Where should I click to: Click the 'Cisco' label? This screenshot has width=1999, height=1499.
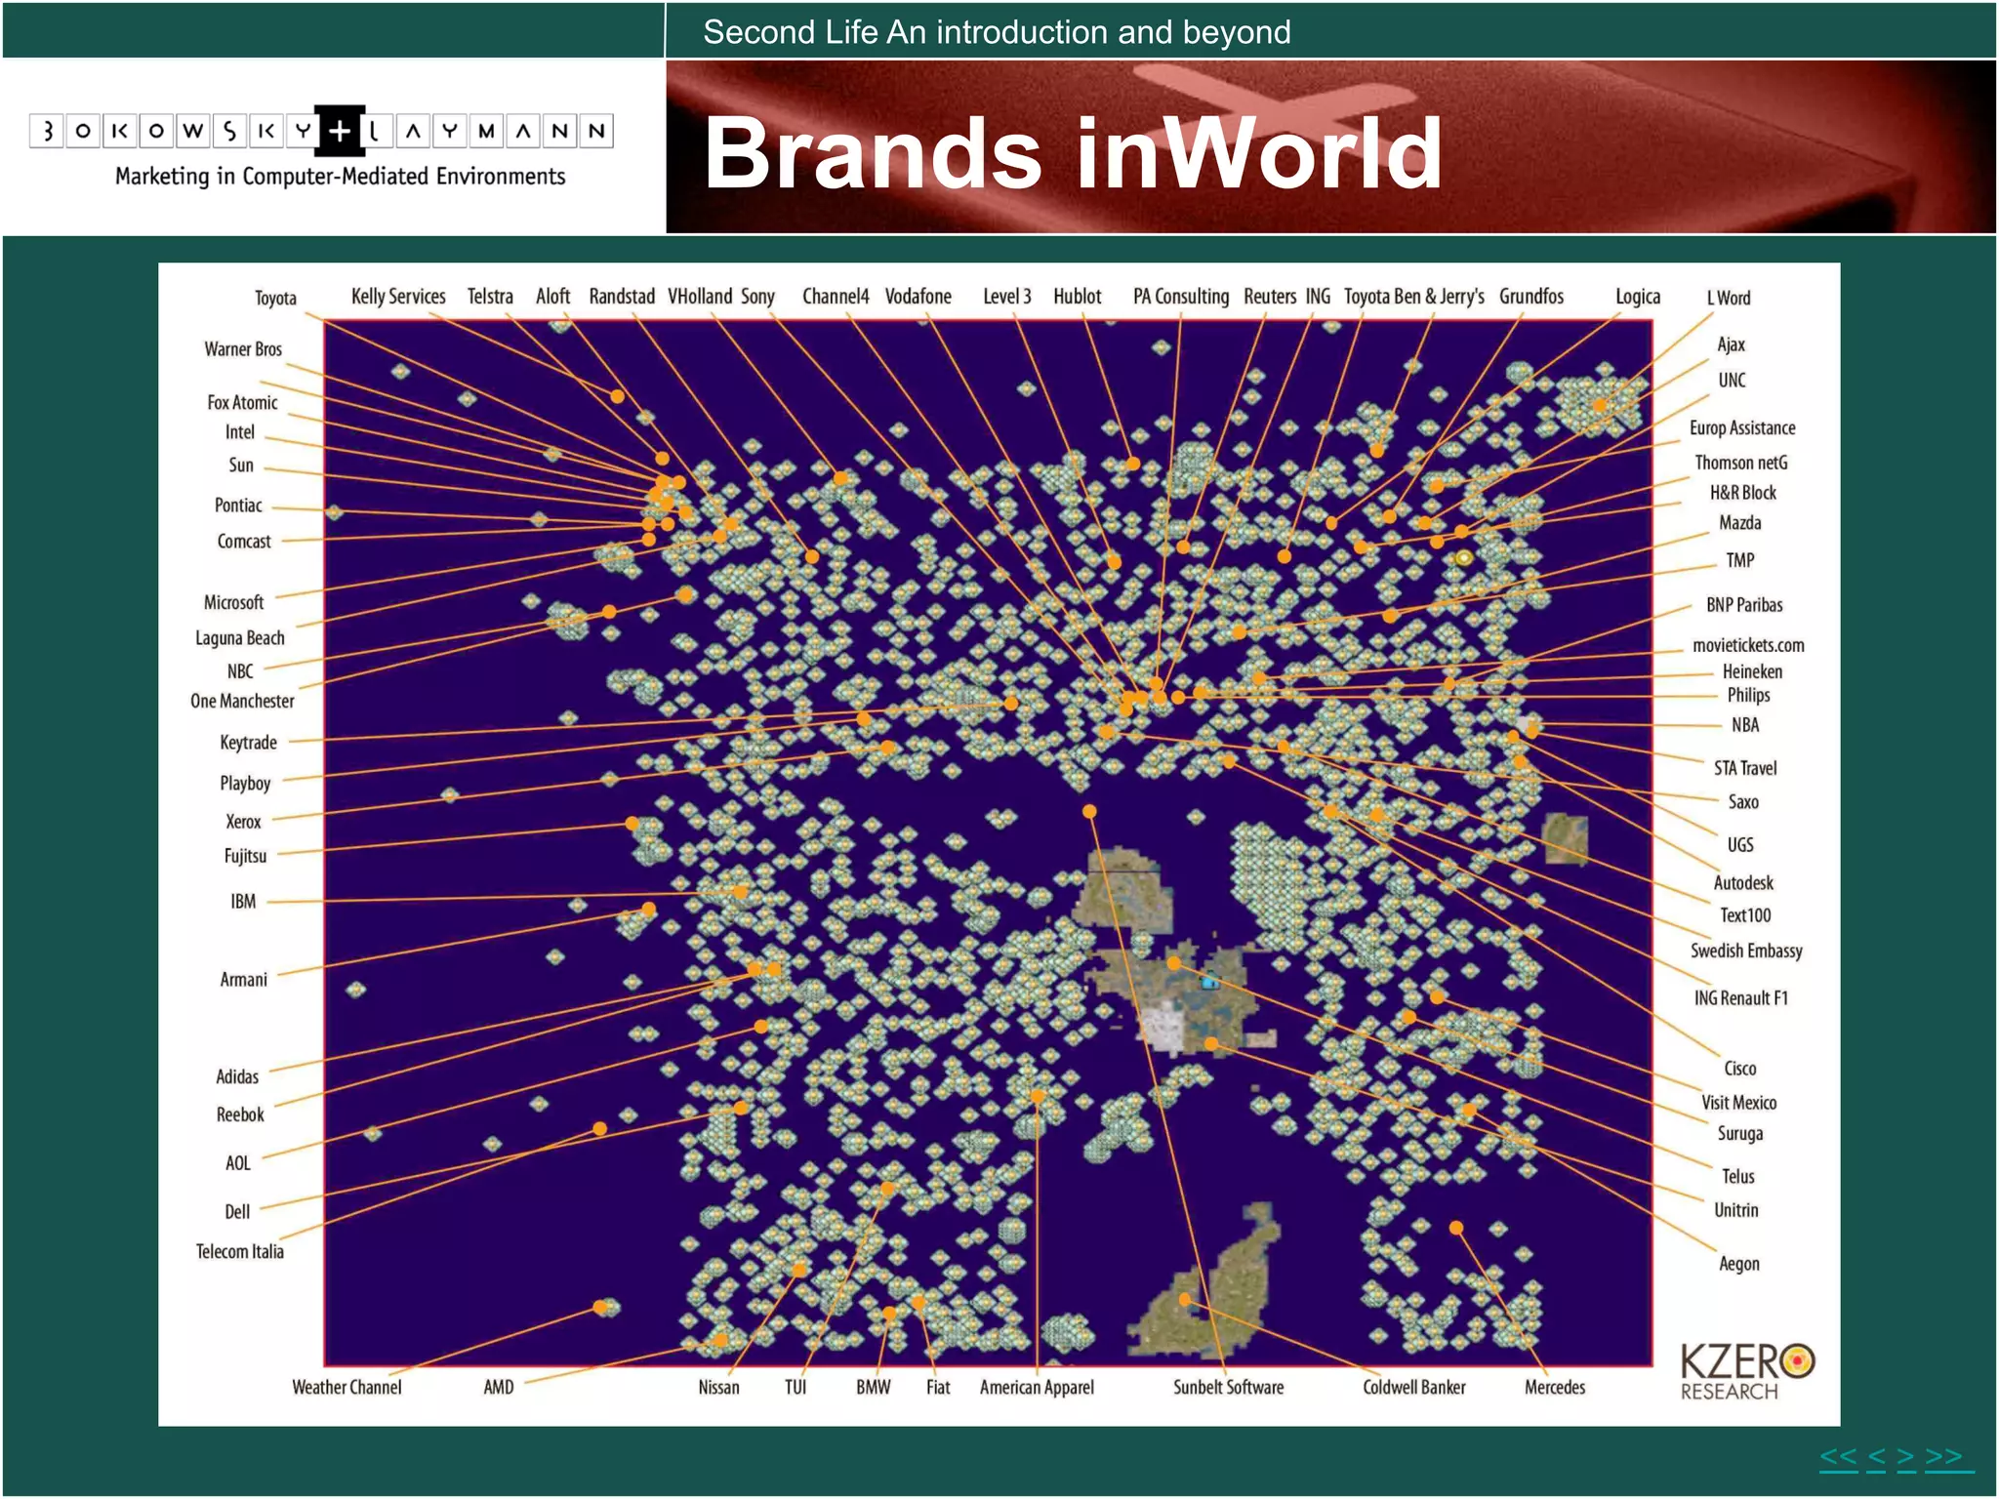pyautogui.click(x=1740, y=1069)
